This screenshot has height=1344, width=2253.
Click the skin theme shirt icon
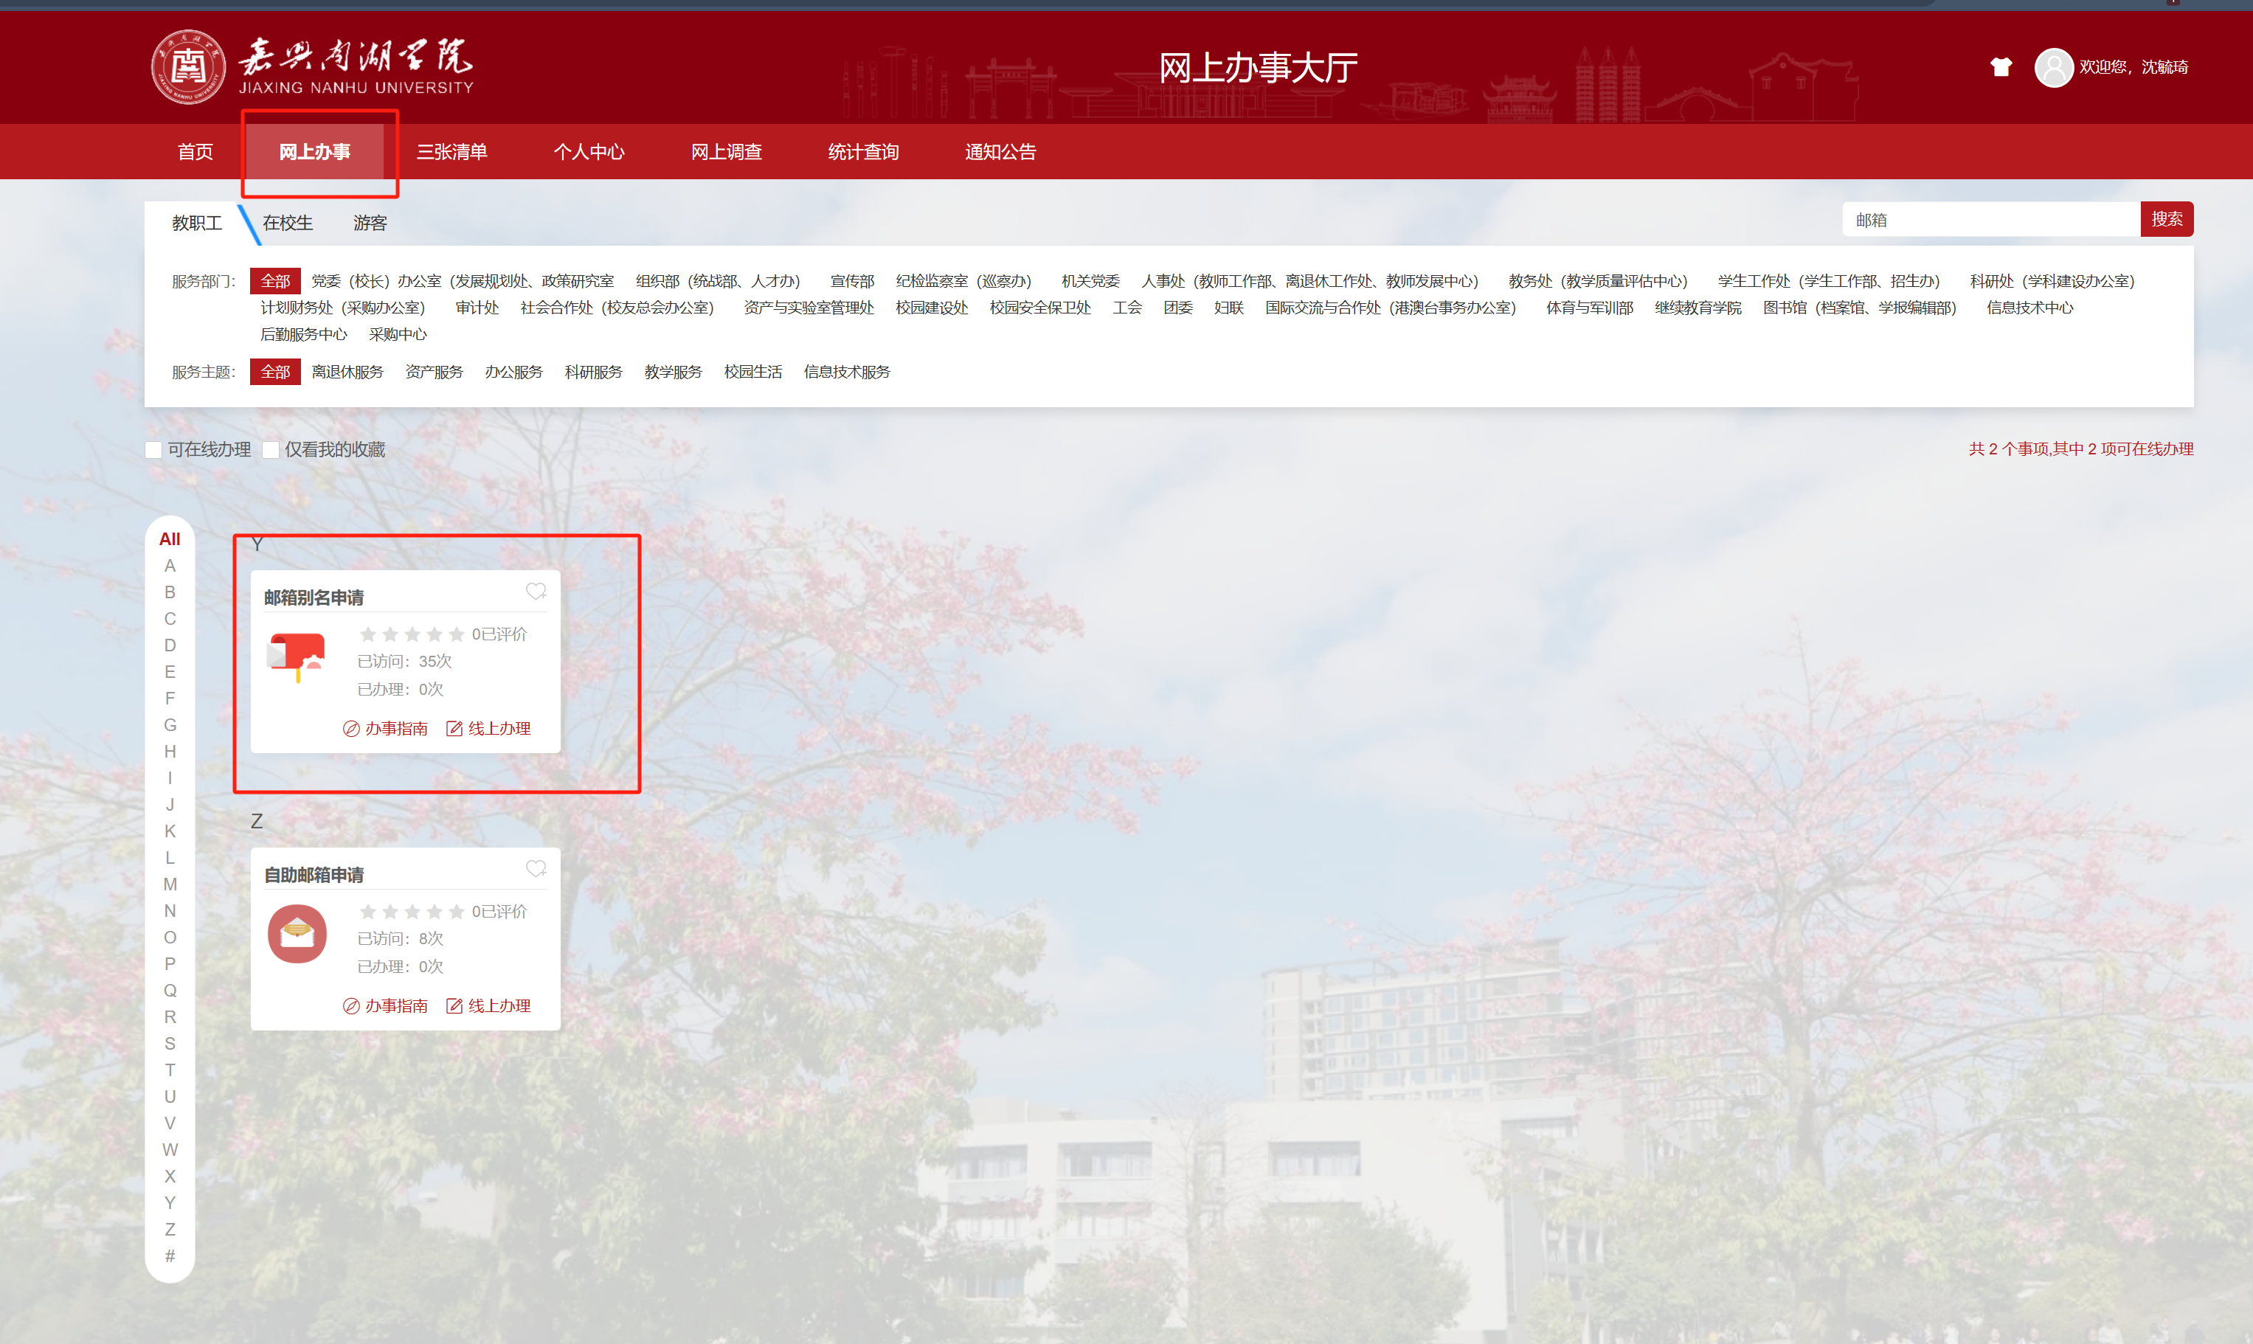click(2001, 67)
